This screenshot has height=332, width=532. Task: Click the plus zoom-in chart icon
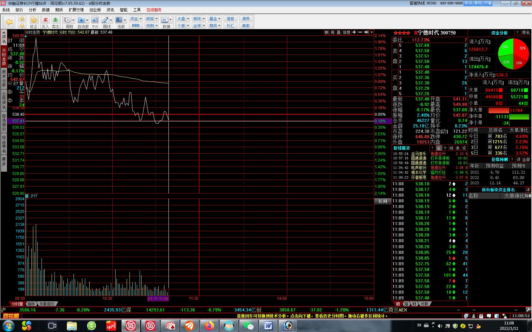pos(354,32)
